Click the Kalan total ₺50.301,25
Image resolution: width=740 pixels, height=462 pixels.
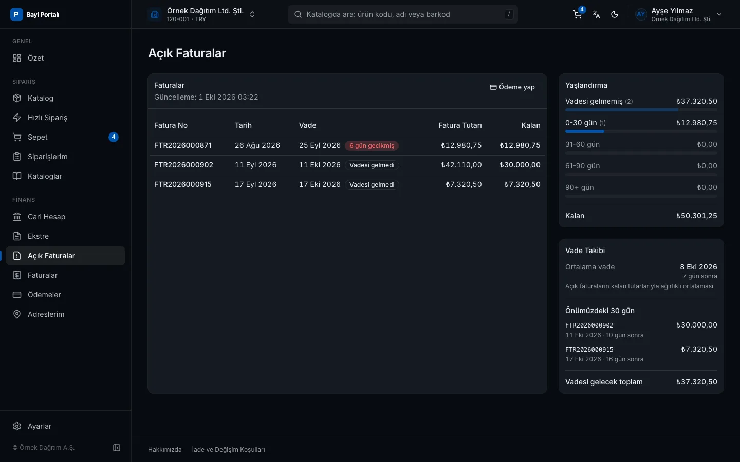[x=697, y=216]
